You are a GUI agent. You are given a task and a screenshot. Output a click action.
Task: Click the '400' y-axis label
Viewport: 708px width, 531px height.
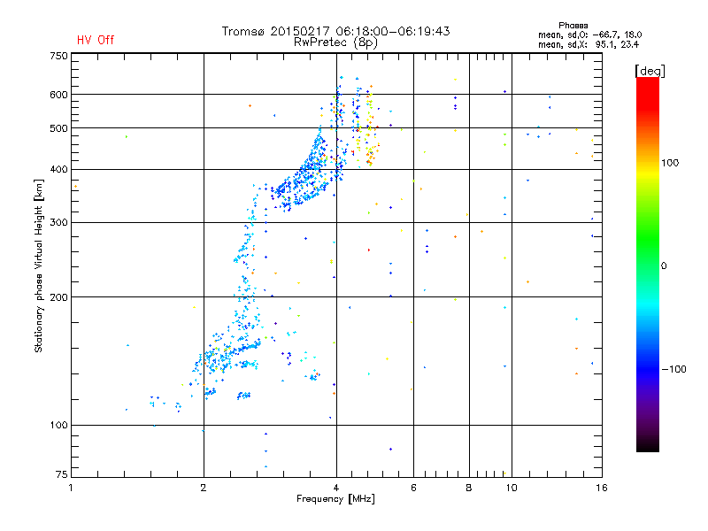tap(58, 169)
